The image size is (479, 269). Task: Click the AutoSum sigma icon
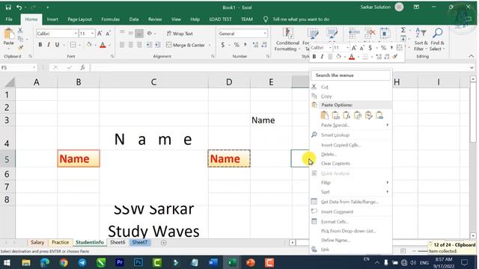pyautogui.click(x=403, y=30)
